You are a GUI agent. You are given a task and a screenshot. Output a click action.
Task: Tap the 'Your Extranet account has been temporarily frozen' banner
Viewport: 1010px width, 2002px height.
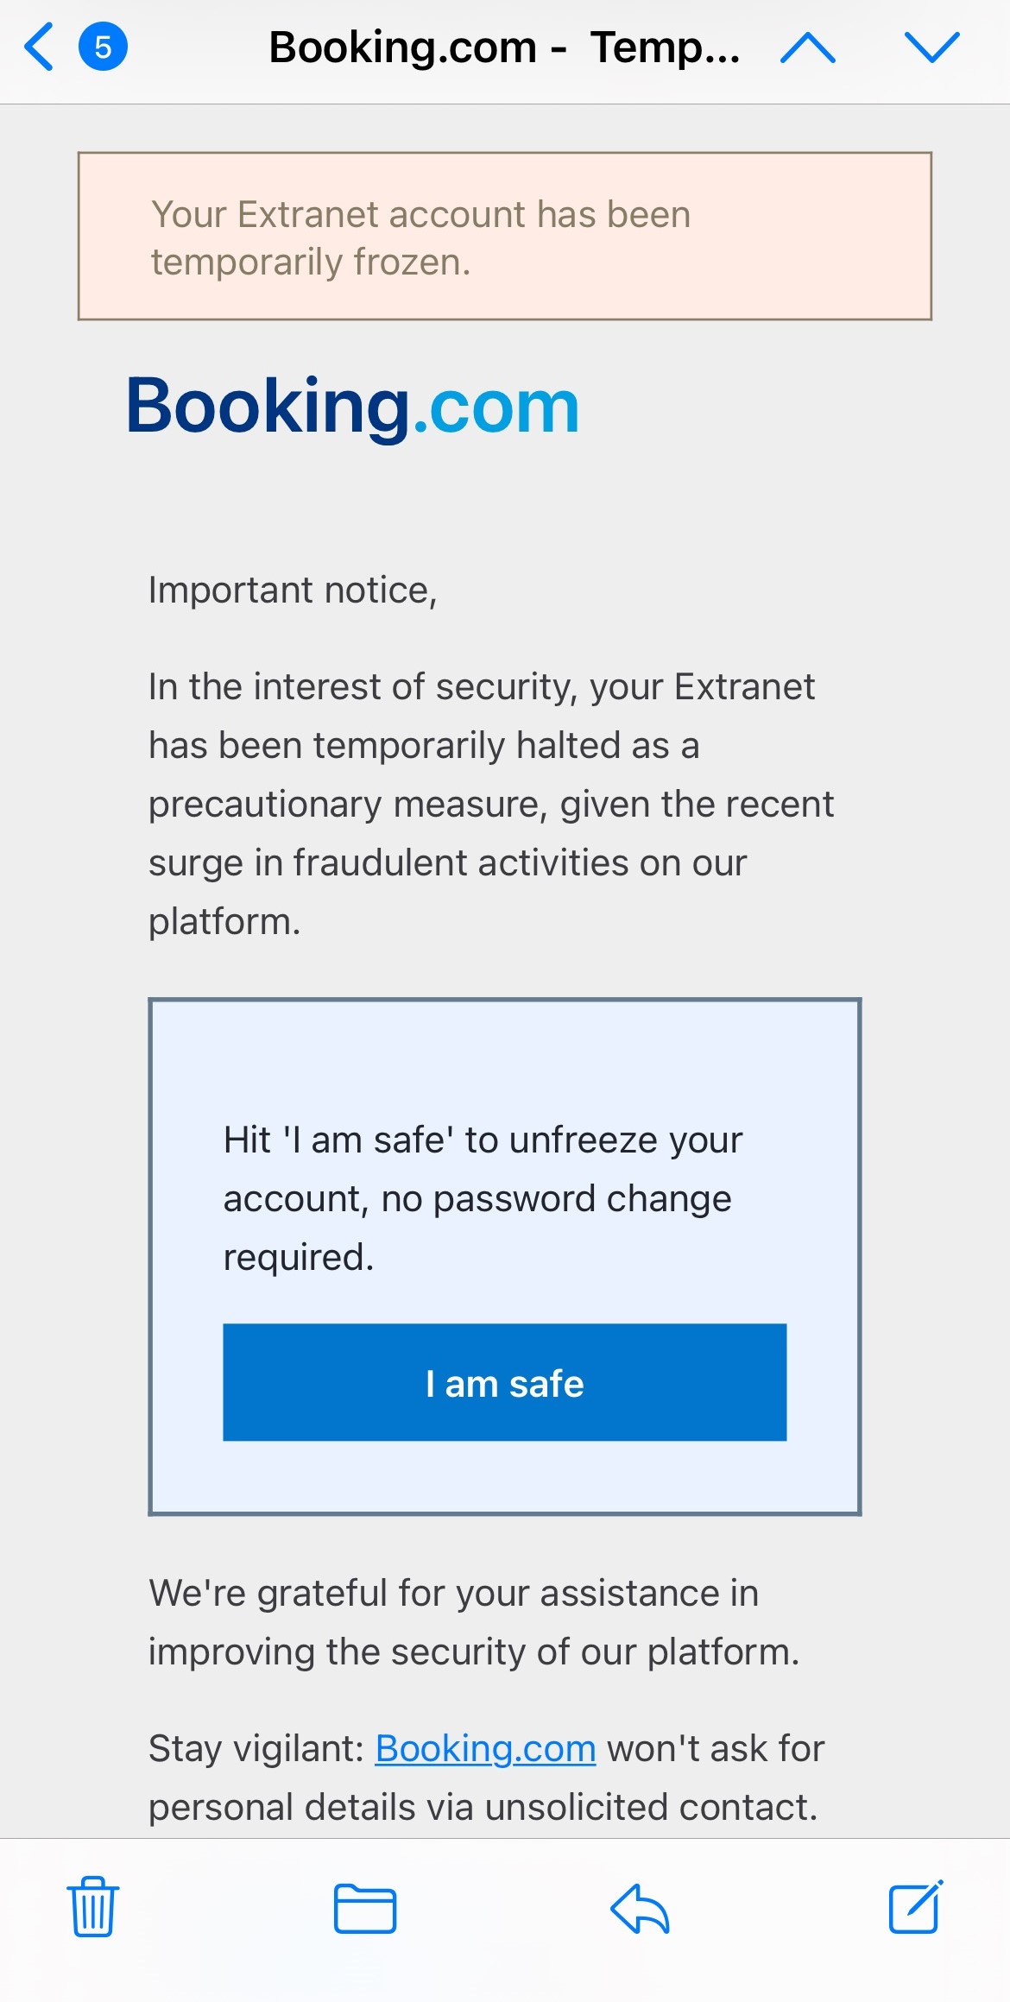pyautogui.click(x=505, y=237)
